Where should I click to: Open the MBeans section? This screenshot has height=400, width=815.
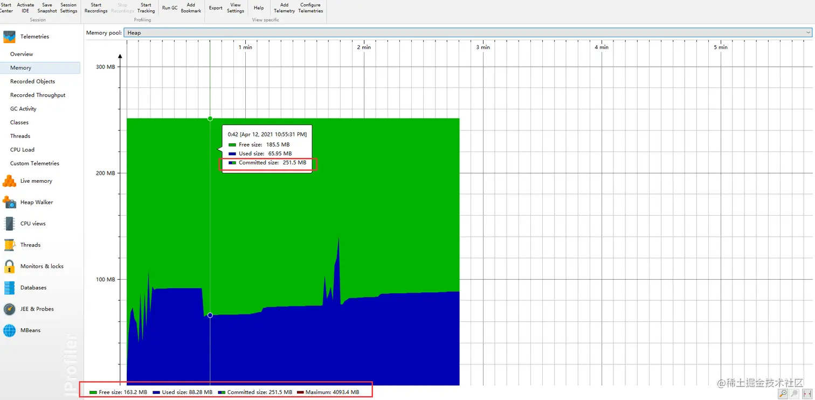coord(23,330)
